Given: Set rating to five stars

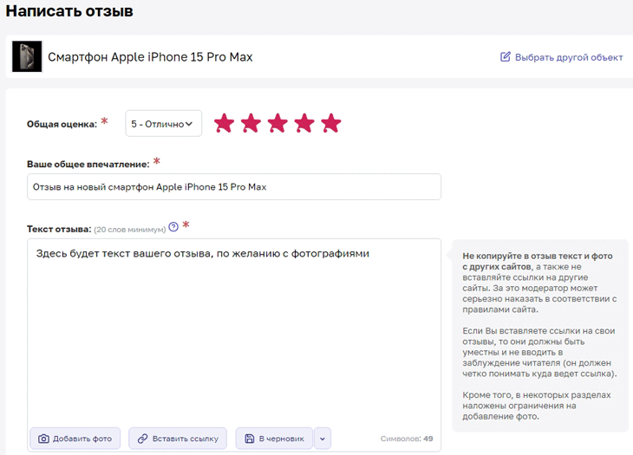Looking at the screenshot, I should pyautogui.click(x=331, y=123).
